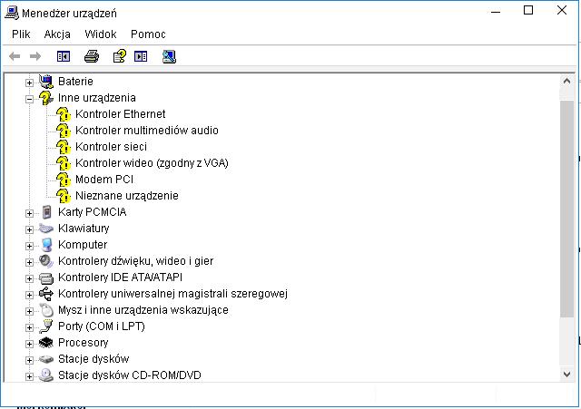Screen dimensions: 581x409
Task: Click the Inne urządzenia question mark icon
Action: pos(46,98)
